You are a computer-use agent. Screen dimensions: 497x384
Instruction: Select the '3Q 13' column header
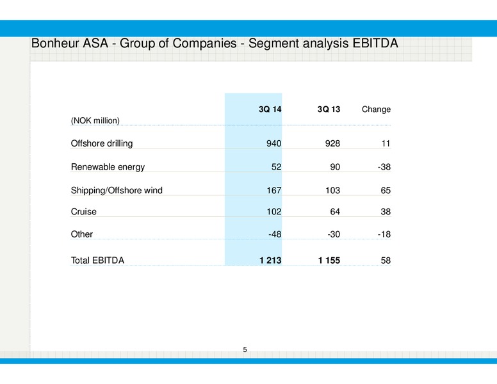click(329, 109)
